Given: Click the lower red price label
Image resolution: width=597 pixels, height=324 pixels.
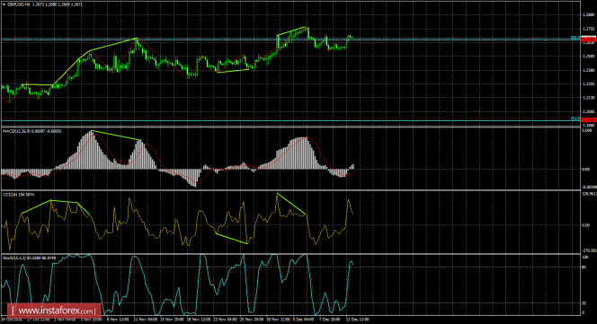Looking at the screenshot, I should coord(588,120).
